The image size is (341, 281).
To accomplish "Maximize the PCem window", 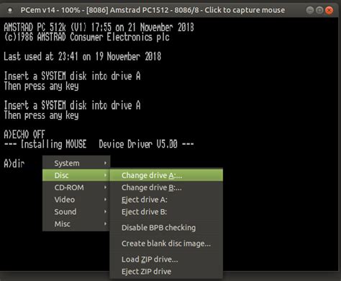I will point(319,10).
